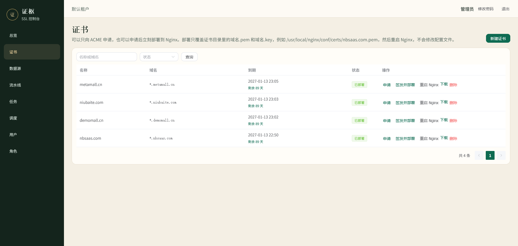Click 修改密码 in the header

coord(486,9)
